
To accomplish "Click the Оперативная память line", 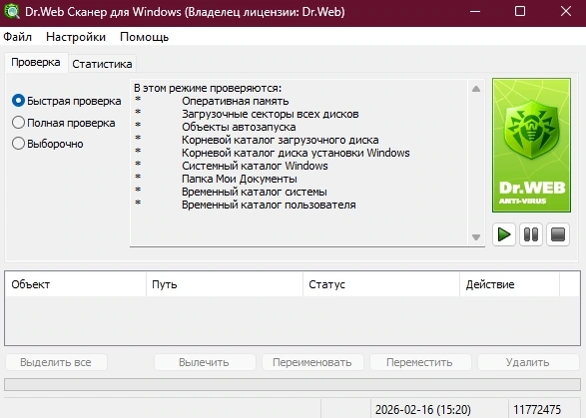I will pyautogui.click(x=235, y=101).
